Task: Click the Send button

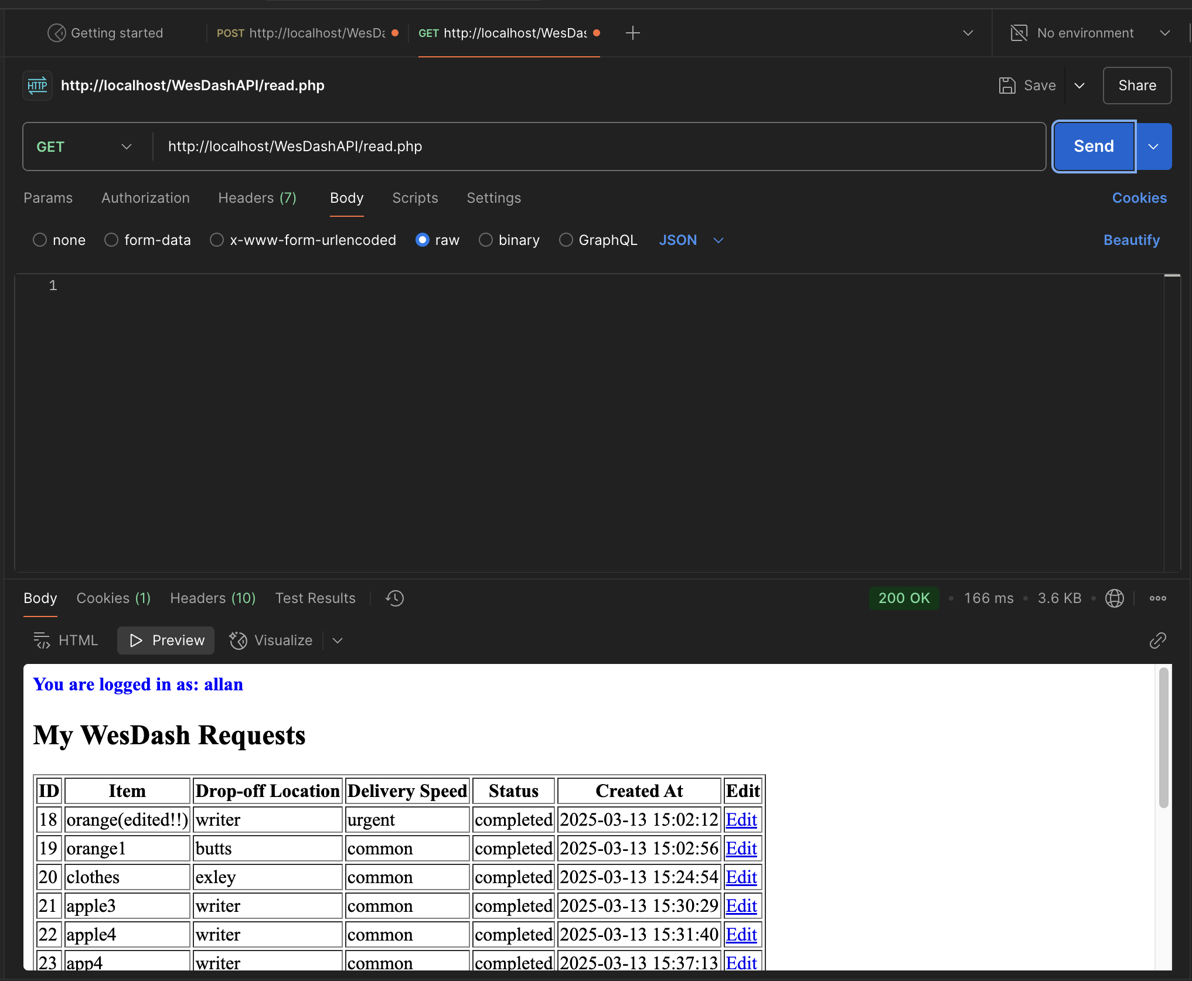Action: [x=1092, y=147]
